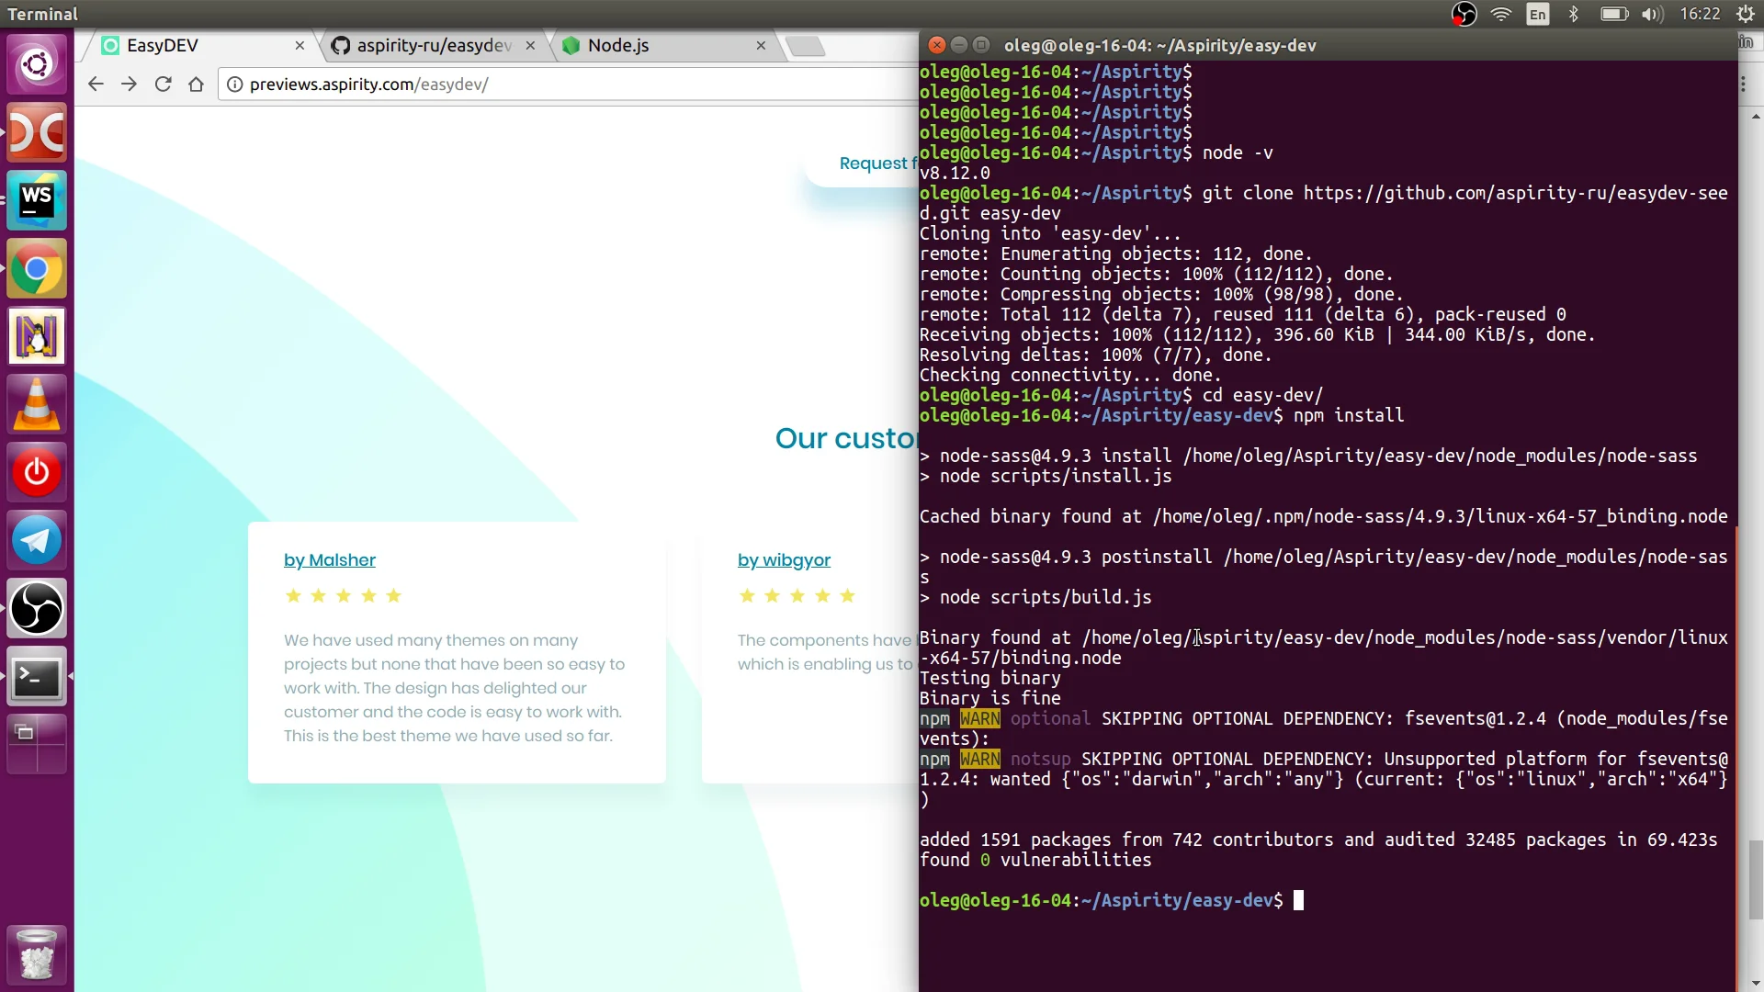
Task: Switch to the Node.js browser tab
Action: coord(619,45)
